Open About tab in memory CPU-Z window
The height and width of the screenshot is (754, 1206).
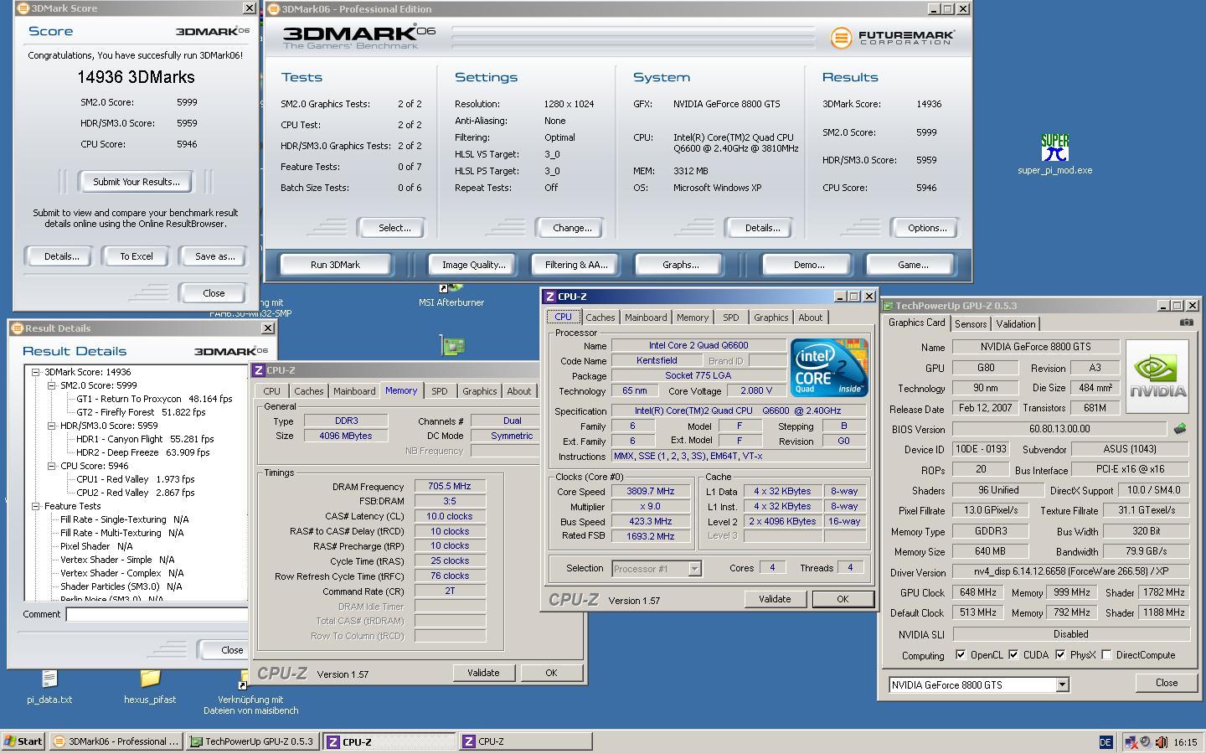(x=518, y=391)
